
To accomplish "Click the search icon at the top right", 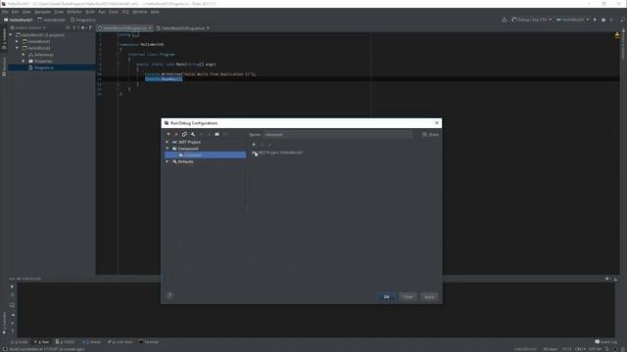I will pyautogui.click(x=622, y=20).
